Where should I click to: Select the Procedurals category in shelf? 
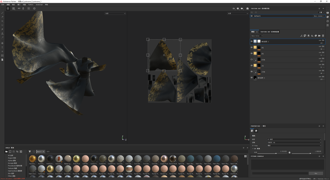pos(15,166)
